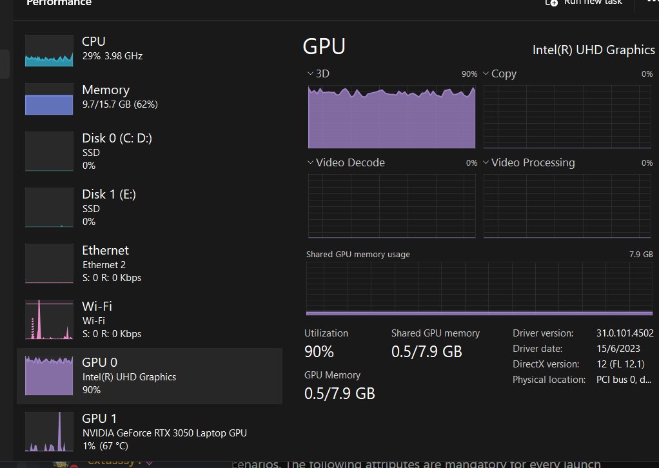Viewport: 659px width, 468px height.
Task: Click the Intel(R) UHD Graphics title text
Action: [x=593, y=50]
